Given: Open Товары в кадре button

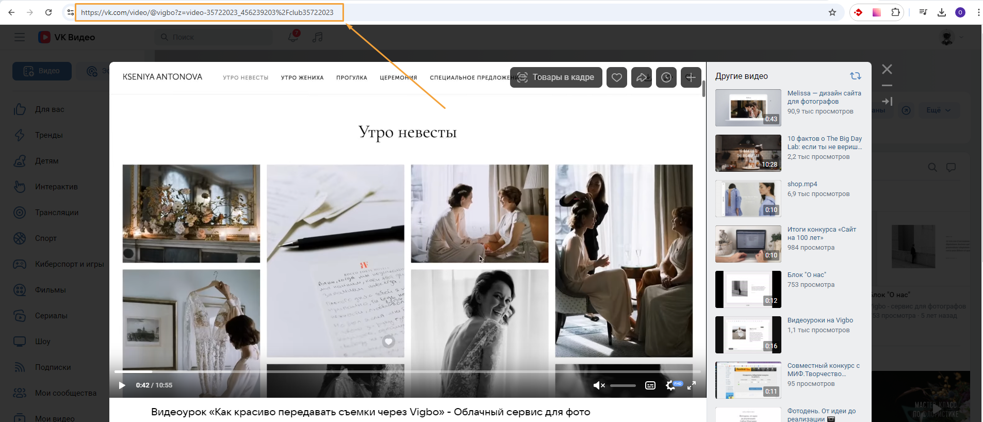Looking at the screenshot, I should (x=556, y=77).
